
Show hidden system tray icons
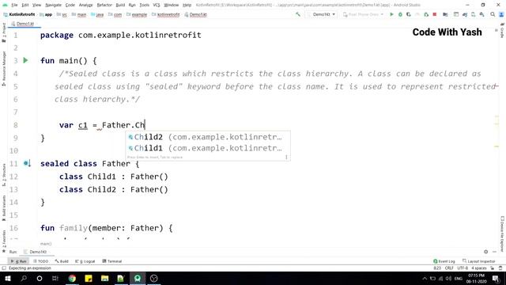point(425,278)
